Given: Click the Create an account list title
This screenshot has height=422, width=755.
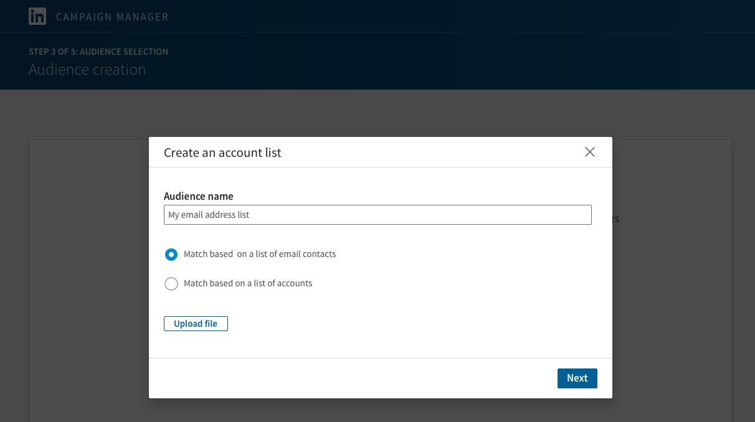Looking at the screenshot, I should point(222,152).
